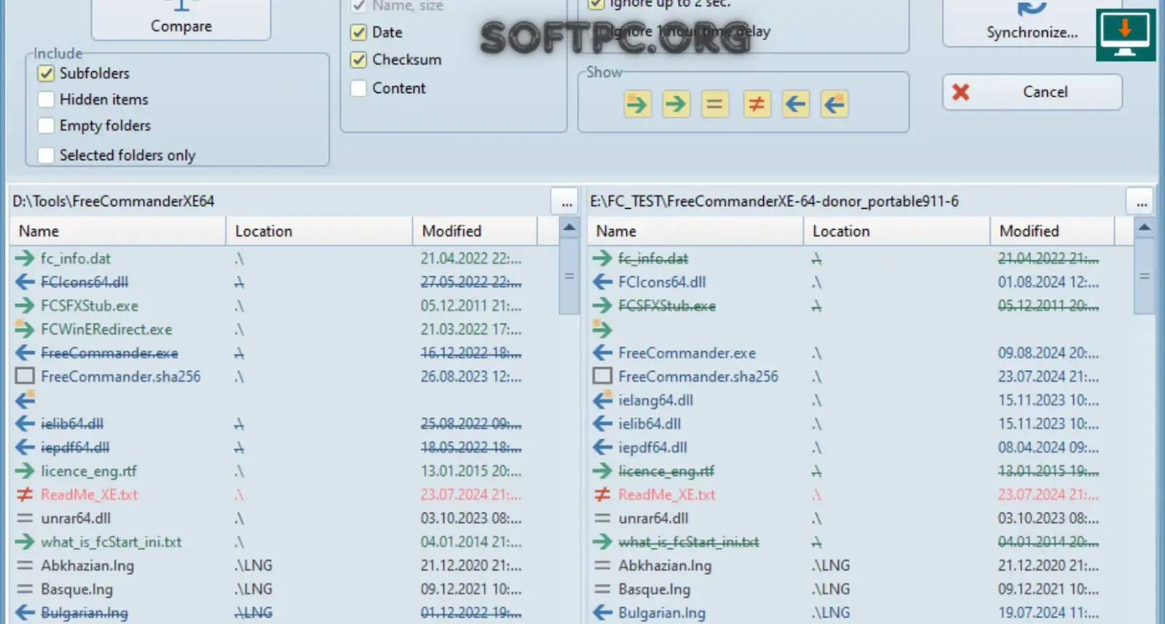Open the Synchronize dialog
The height and width of the screenshot is (624, 1165).
click(1032, 23)
